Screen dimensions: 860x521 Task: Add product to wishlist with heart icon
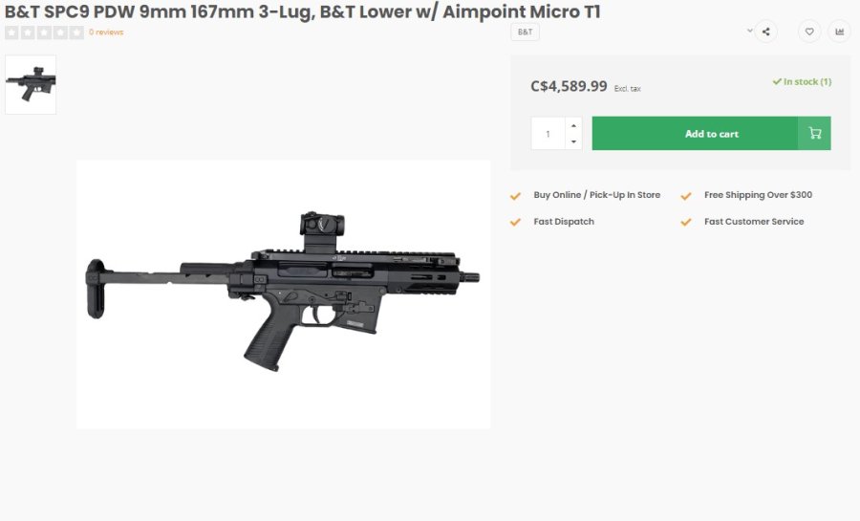tap(809, 32)
